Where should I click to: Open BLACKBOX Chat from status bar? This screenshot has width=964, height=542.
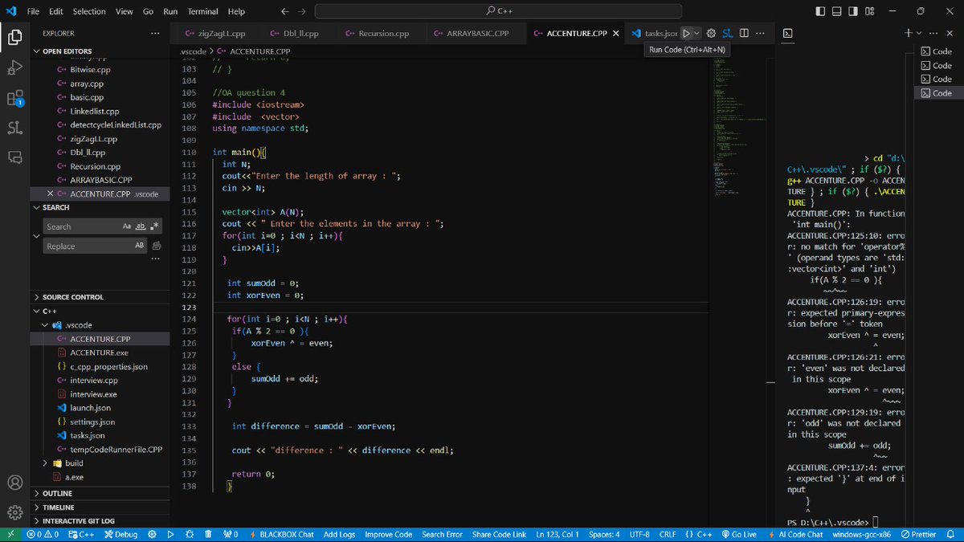point(280,534)
